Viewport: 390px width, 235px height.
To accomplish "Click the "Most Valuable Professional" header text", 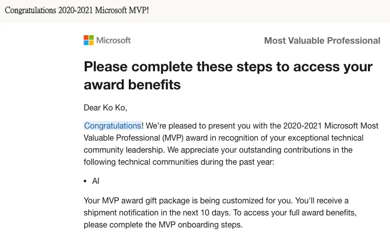I will click(x=322, y=40).
